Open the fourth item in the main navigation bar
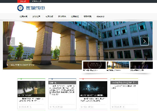 tap(62, 17)
